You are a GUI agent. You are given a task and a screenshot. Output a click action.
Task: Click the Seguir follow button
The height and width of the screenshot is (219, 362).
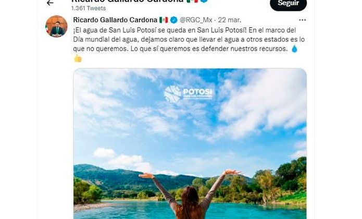[x=288, y=4]
